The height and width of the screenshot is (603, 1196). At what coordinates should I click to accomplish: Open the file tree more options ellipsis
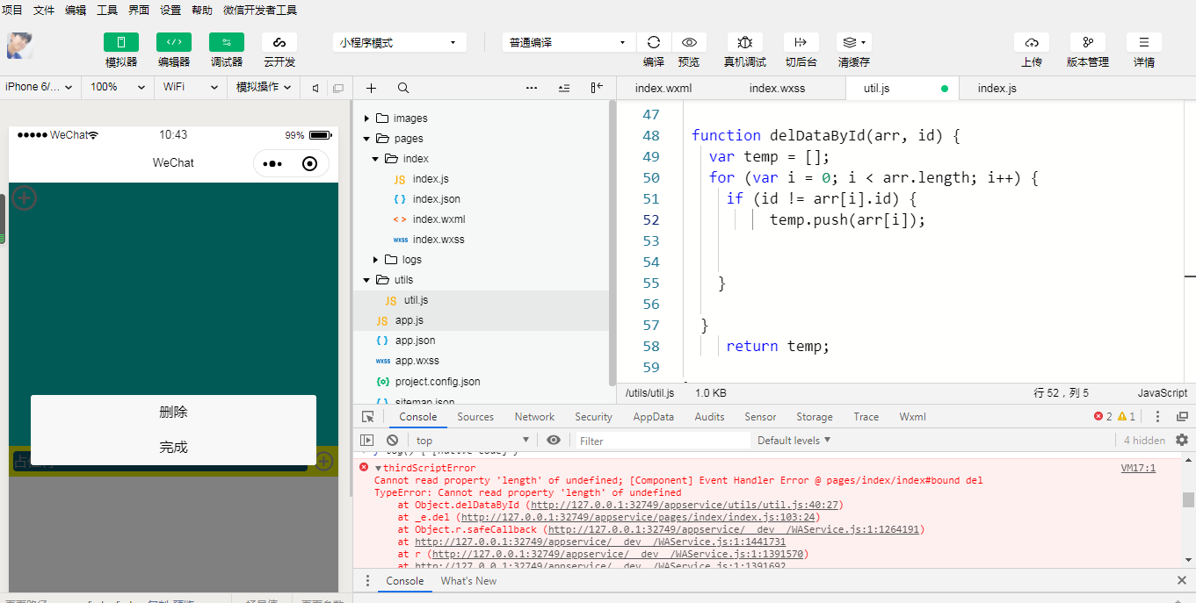[532, 88]
